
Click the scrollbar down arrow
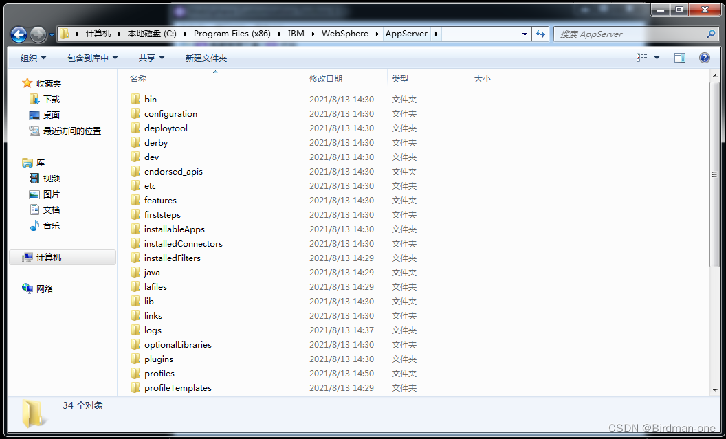[714, 390]
